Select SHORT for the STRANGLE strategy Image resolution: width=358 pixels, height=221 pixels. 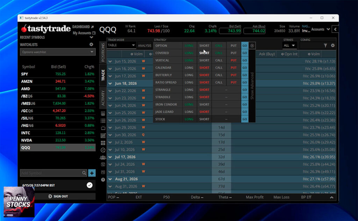pyautogui.click(x=204, y=90)
